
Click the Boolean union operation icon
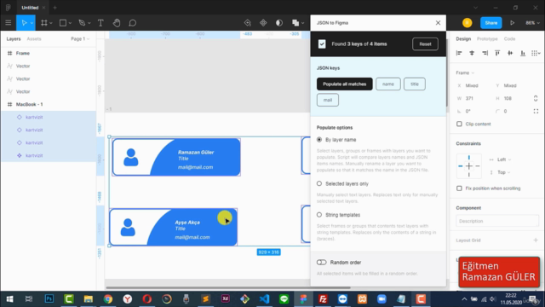point(295,23)
